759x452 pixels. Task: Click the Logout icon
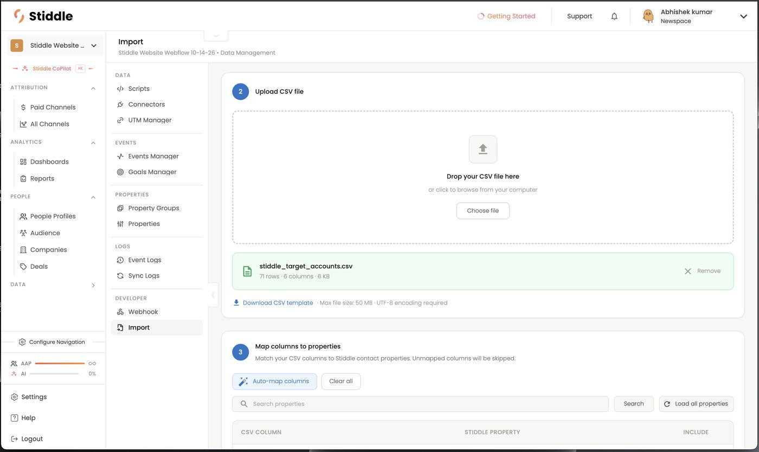pyautogui.click(x=15, y=439)
